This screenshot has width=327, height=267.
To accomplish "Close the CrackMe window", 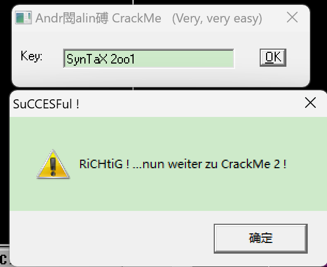I will tap(292, 17).
